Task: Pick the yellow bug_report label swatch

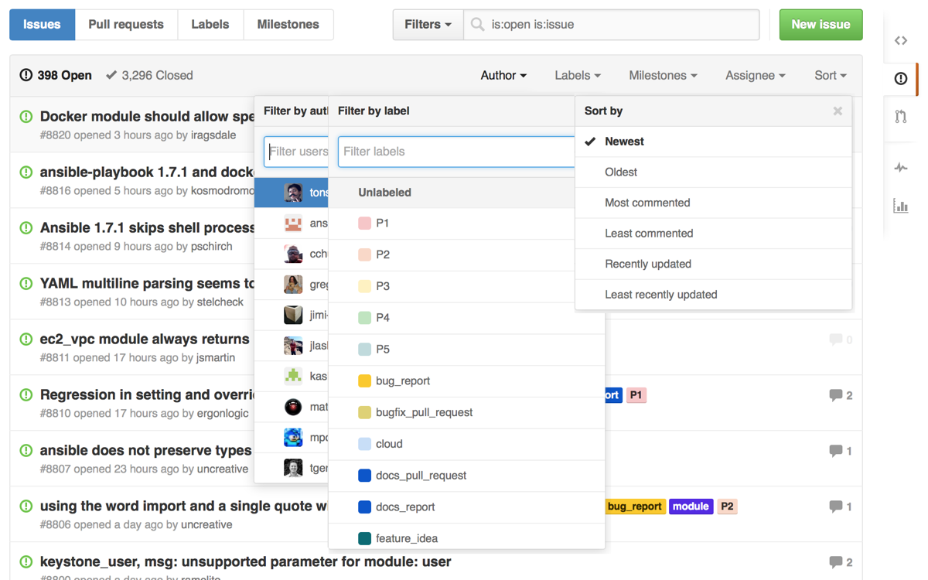Action: point(365,381)
